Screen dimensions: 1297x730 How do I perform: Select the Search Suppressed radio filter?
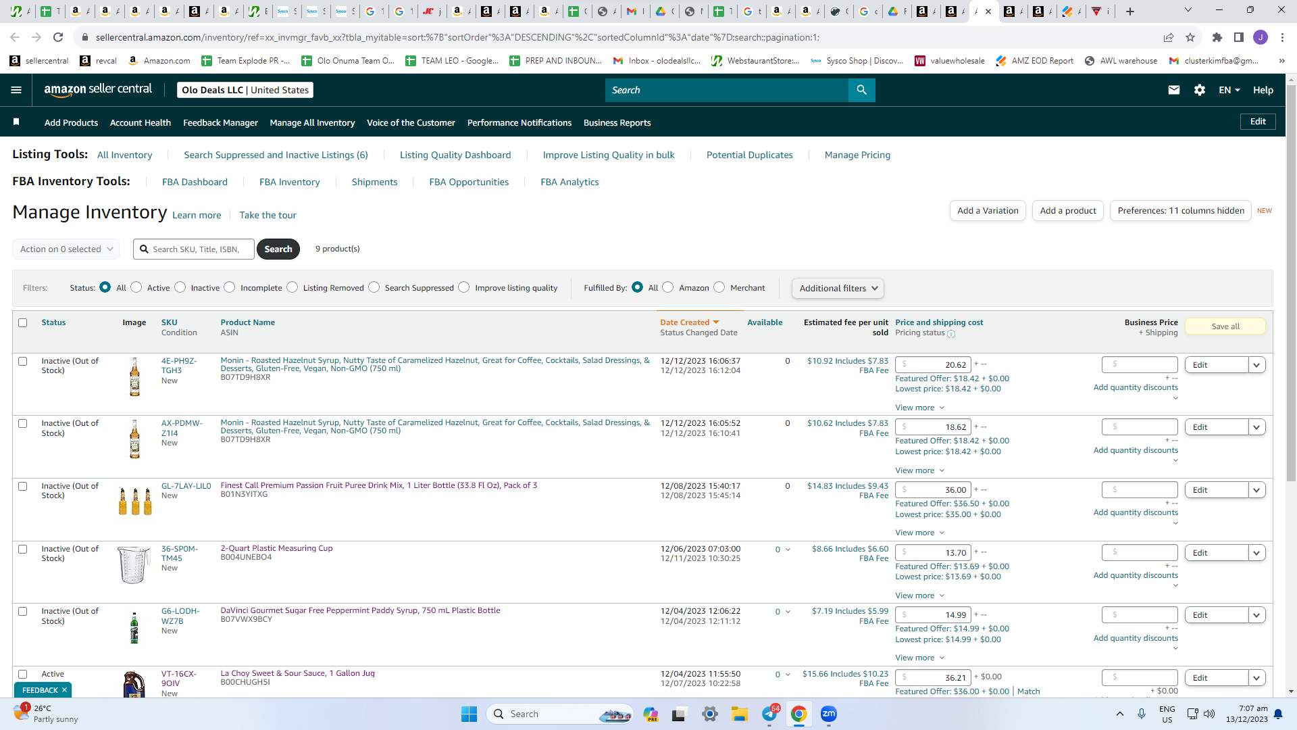click(374, 287)
